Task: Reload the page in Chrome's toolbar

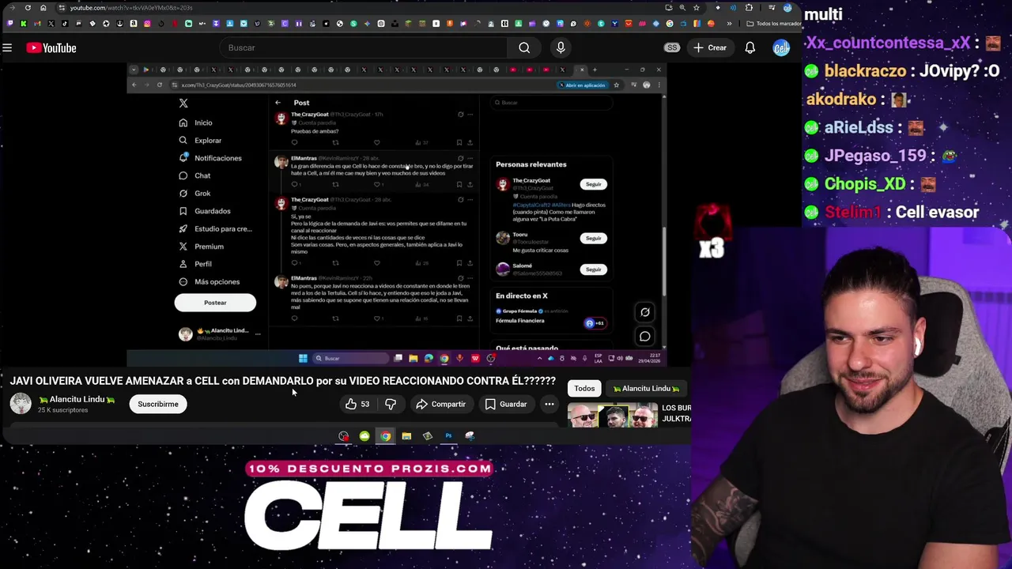Action: [x=28, y=8]
